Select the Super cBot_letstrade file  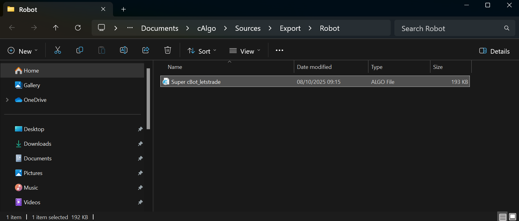tap(196, 82)
